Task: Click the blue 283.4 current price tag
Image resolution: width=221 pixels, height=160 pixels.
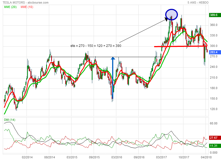Action: click(x=215, y=52)
